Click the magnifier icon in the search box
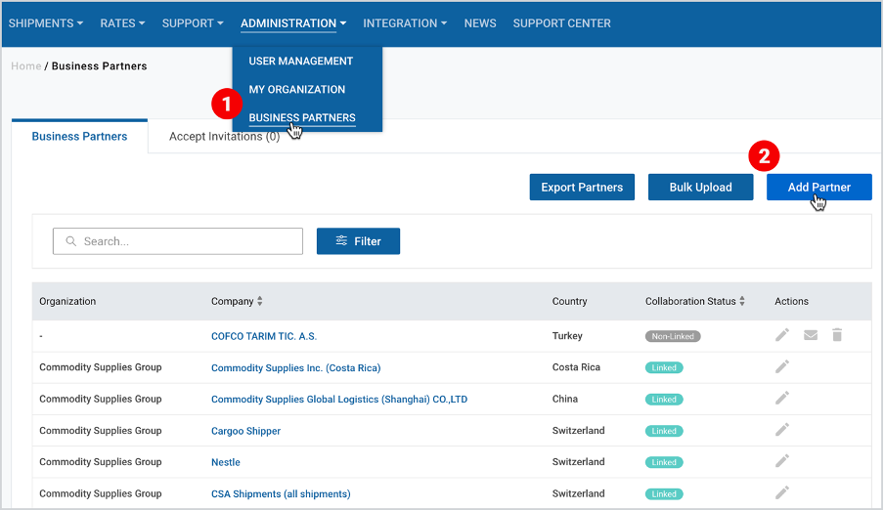 click(71, 241)
